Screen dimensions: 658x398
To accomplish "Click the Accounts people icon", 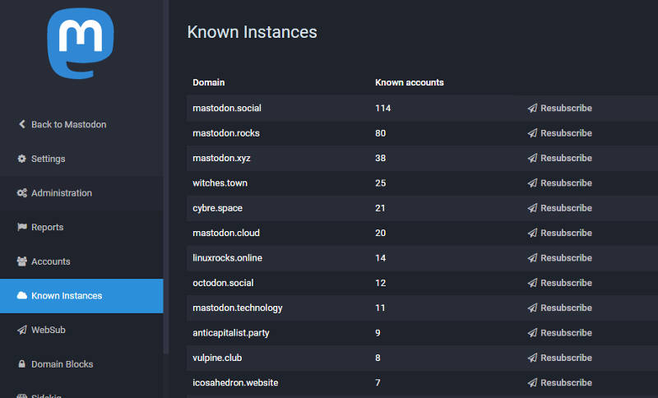I will [x=22, y=261].
